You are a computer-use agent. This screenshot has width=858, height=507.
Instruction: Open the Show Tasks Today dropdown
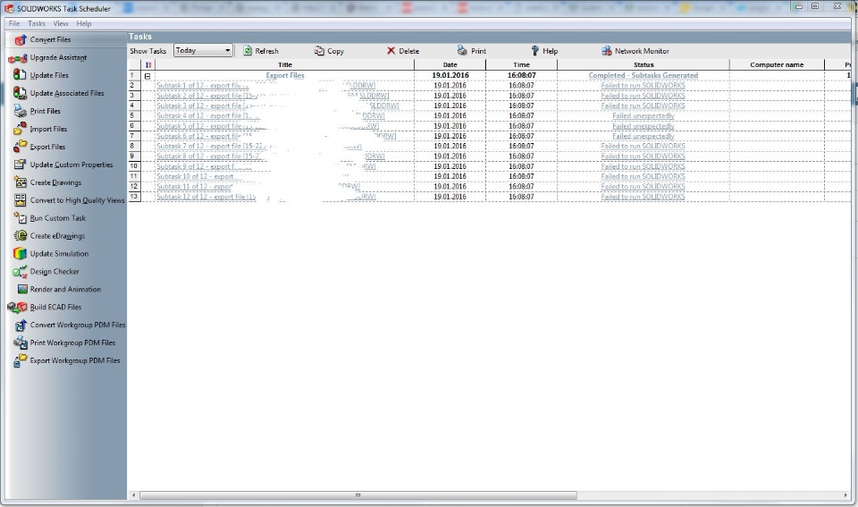click(x=203, y=50)
